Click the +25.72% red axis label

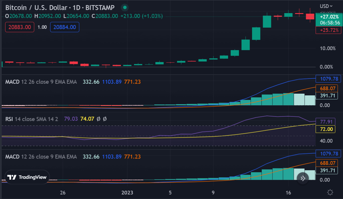point(328,30)
